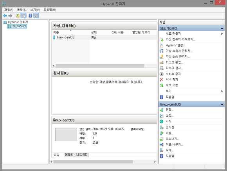Open 디스크 검사 action
The width and height of the screenshot is (227, 171).
click(174, 68)
